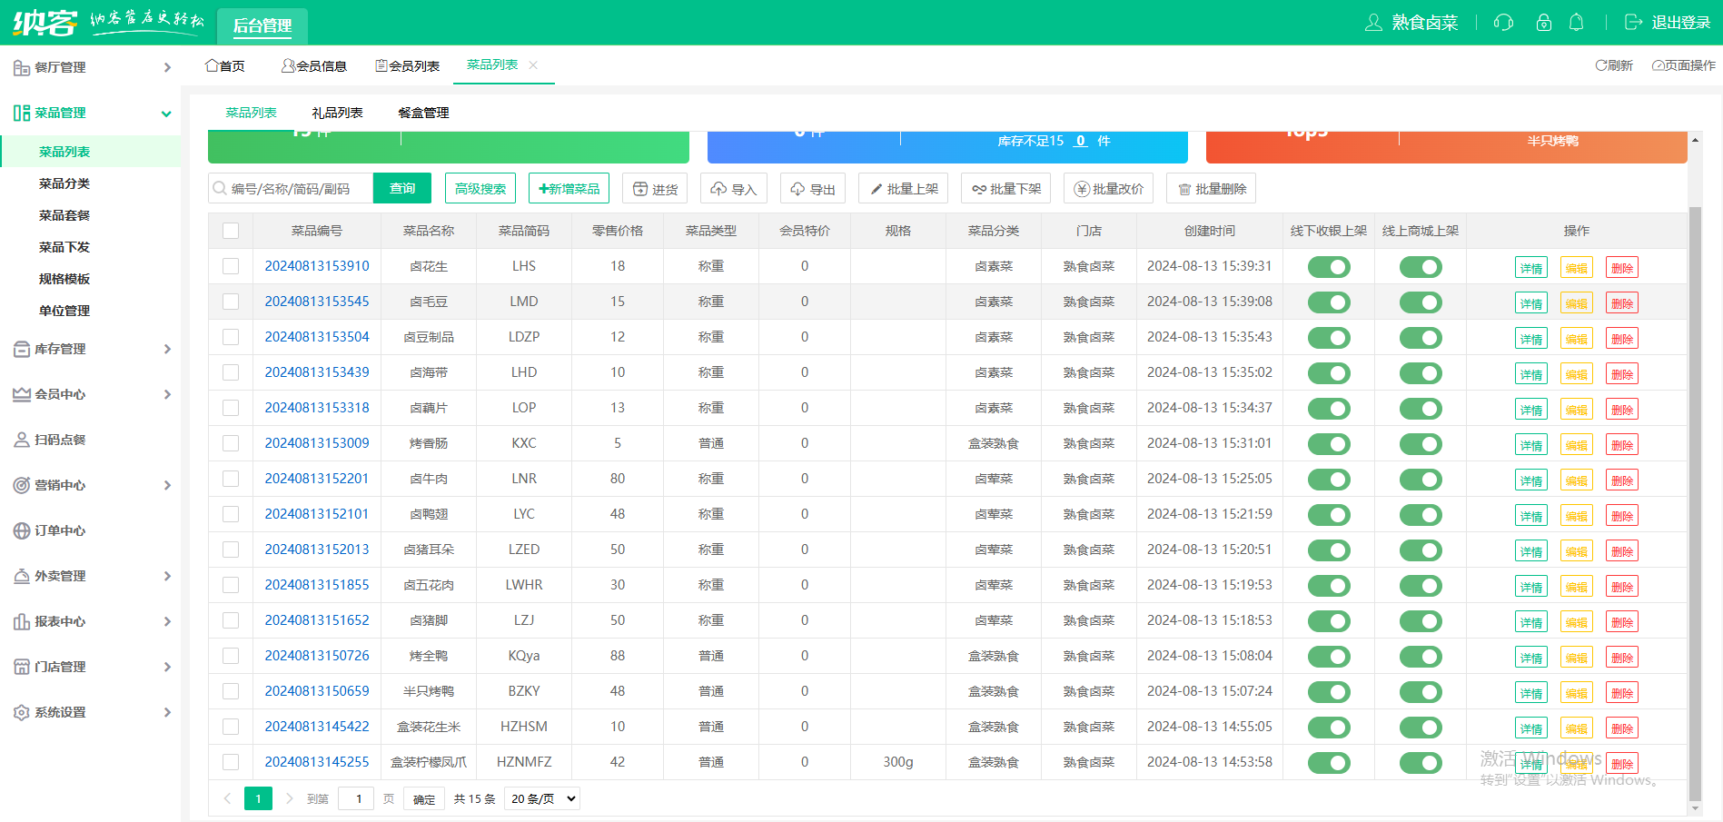Select 菜品分类 in sidebar
Image resolution: width=1723 pixels, height=822 pixels.
pos(64,183)
